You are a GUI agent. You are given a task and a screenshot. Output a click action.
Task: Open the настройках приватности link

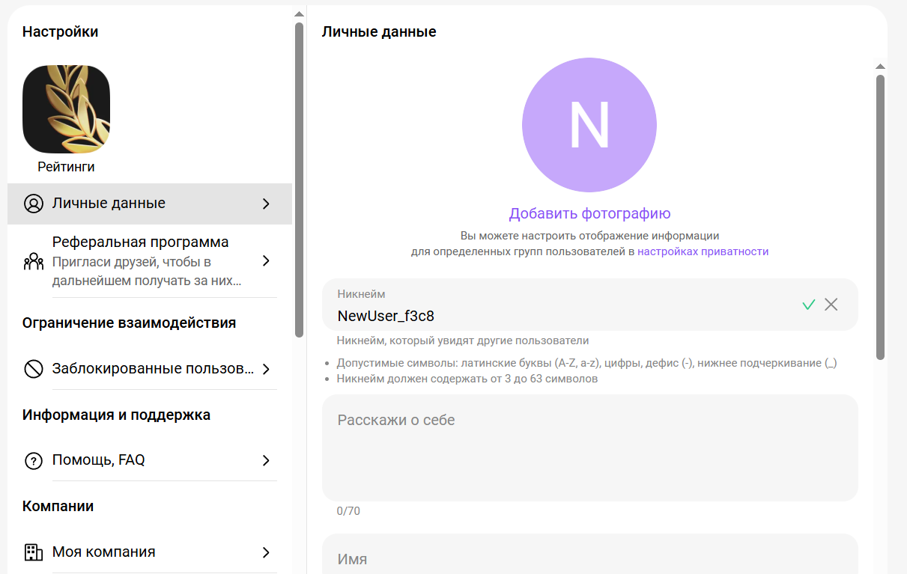pos(703,252)
